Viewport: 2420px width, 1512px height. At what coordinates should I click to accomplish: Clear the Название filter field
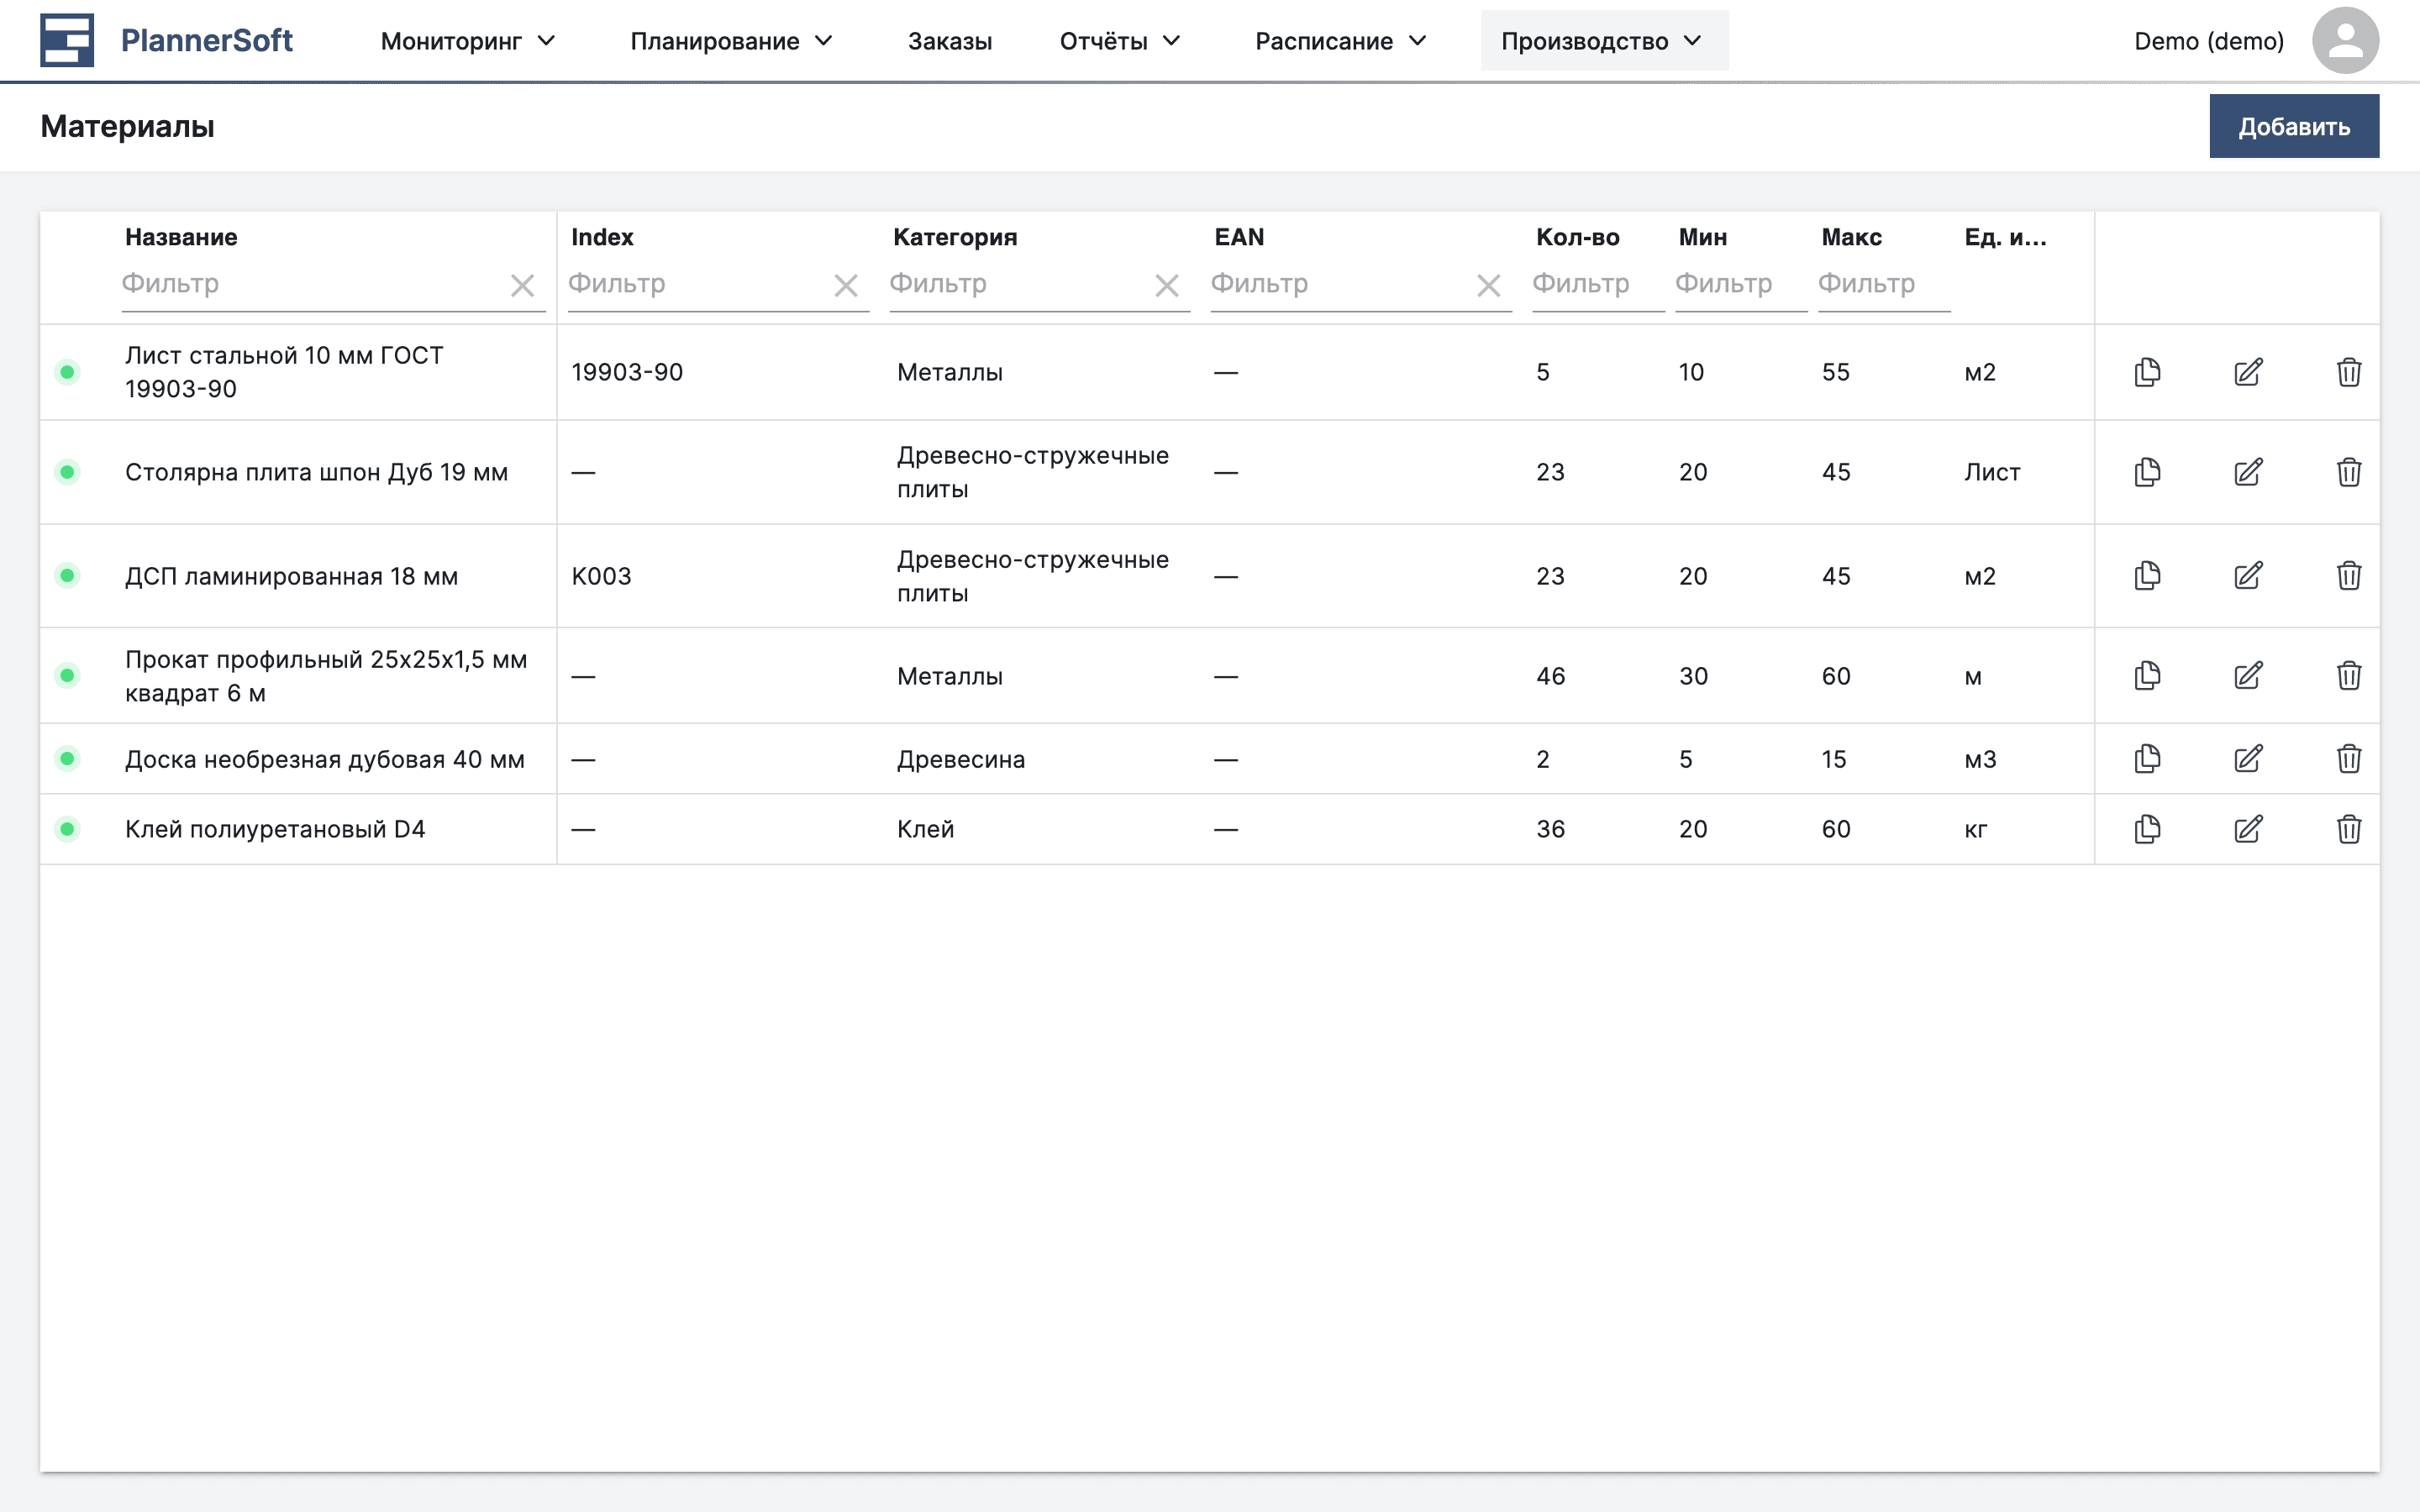[x=522, y=286]
